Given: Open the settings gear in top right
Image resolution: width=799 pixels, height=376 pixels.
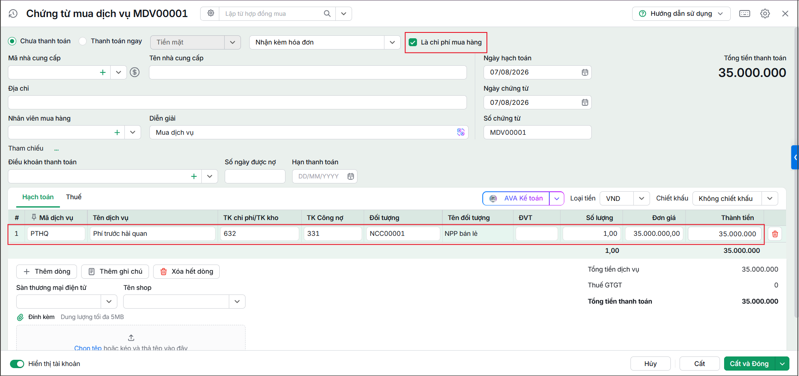Looking at the screenshot, I should (x=765, y=14).
